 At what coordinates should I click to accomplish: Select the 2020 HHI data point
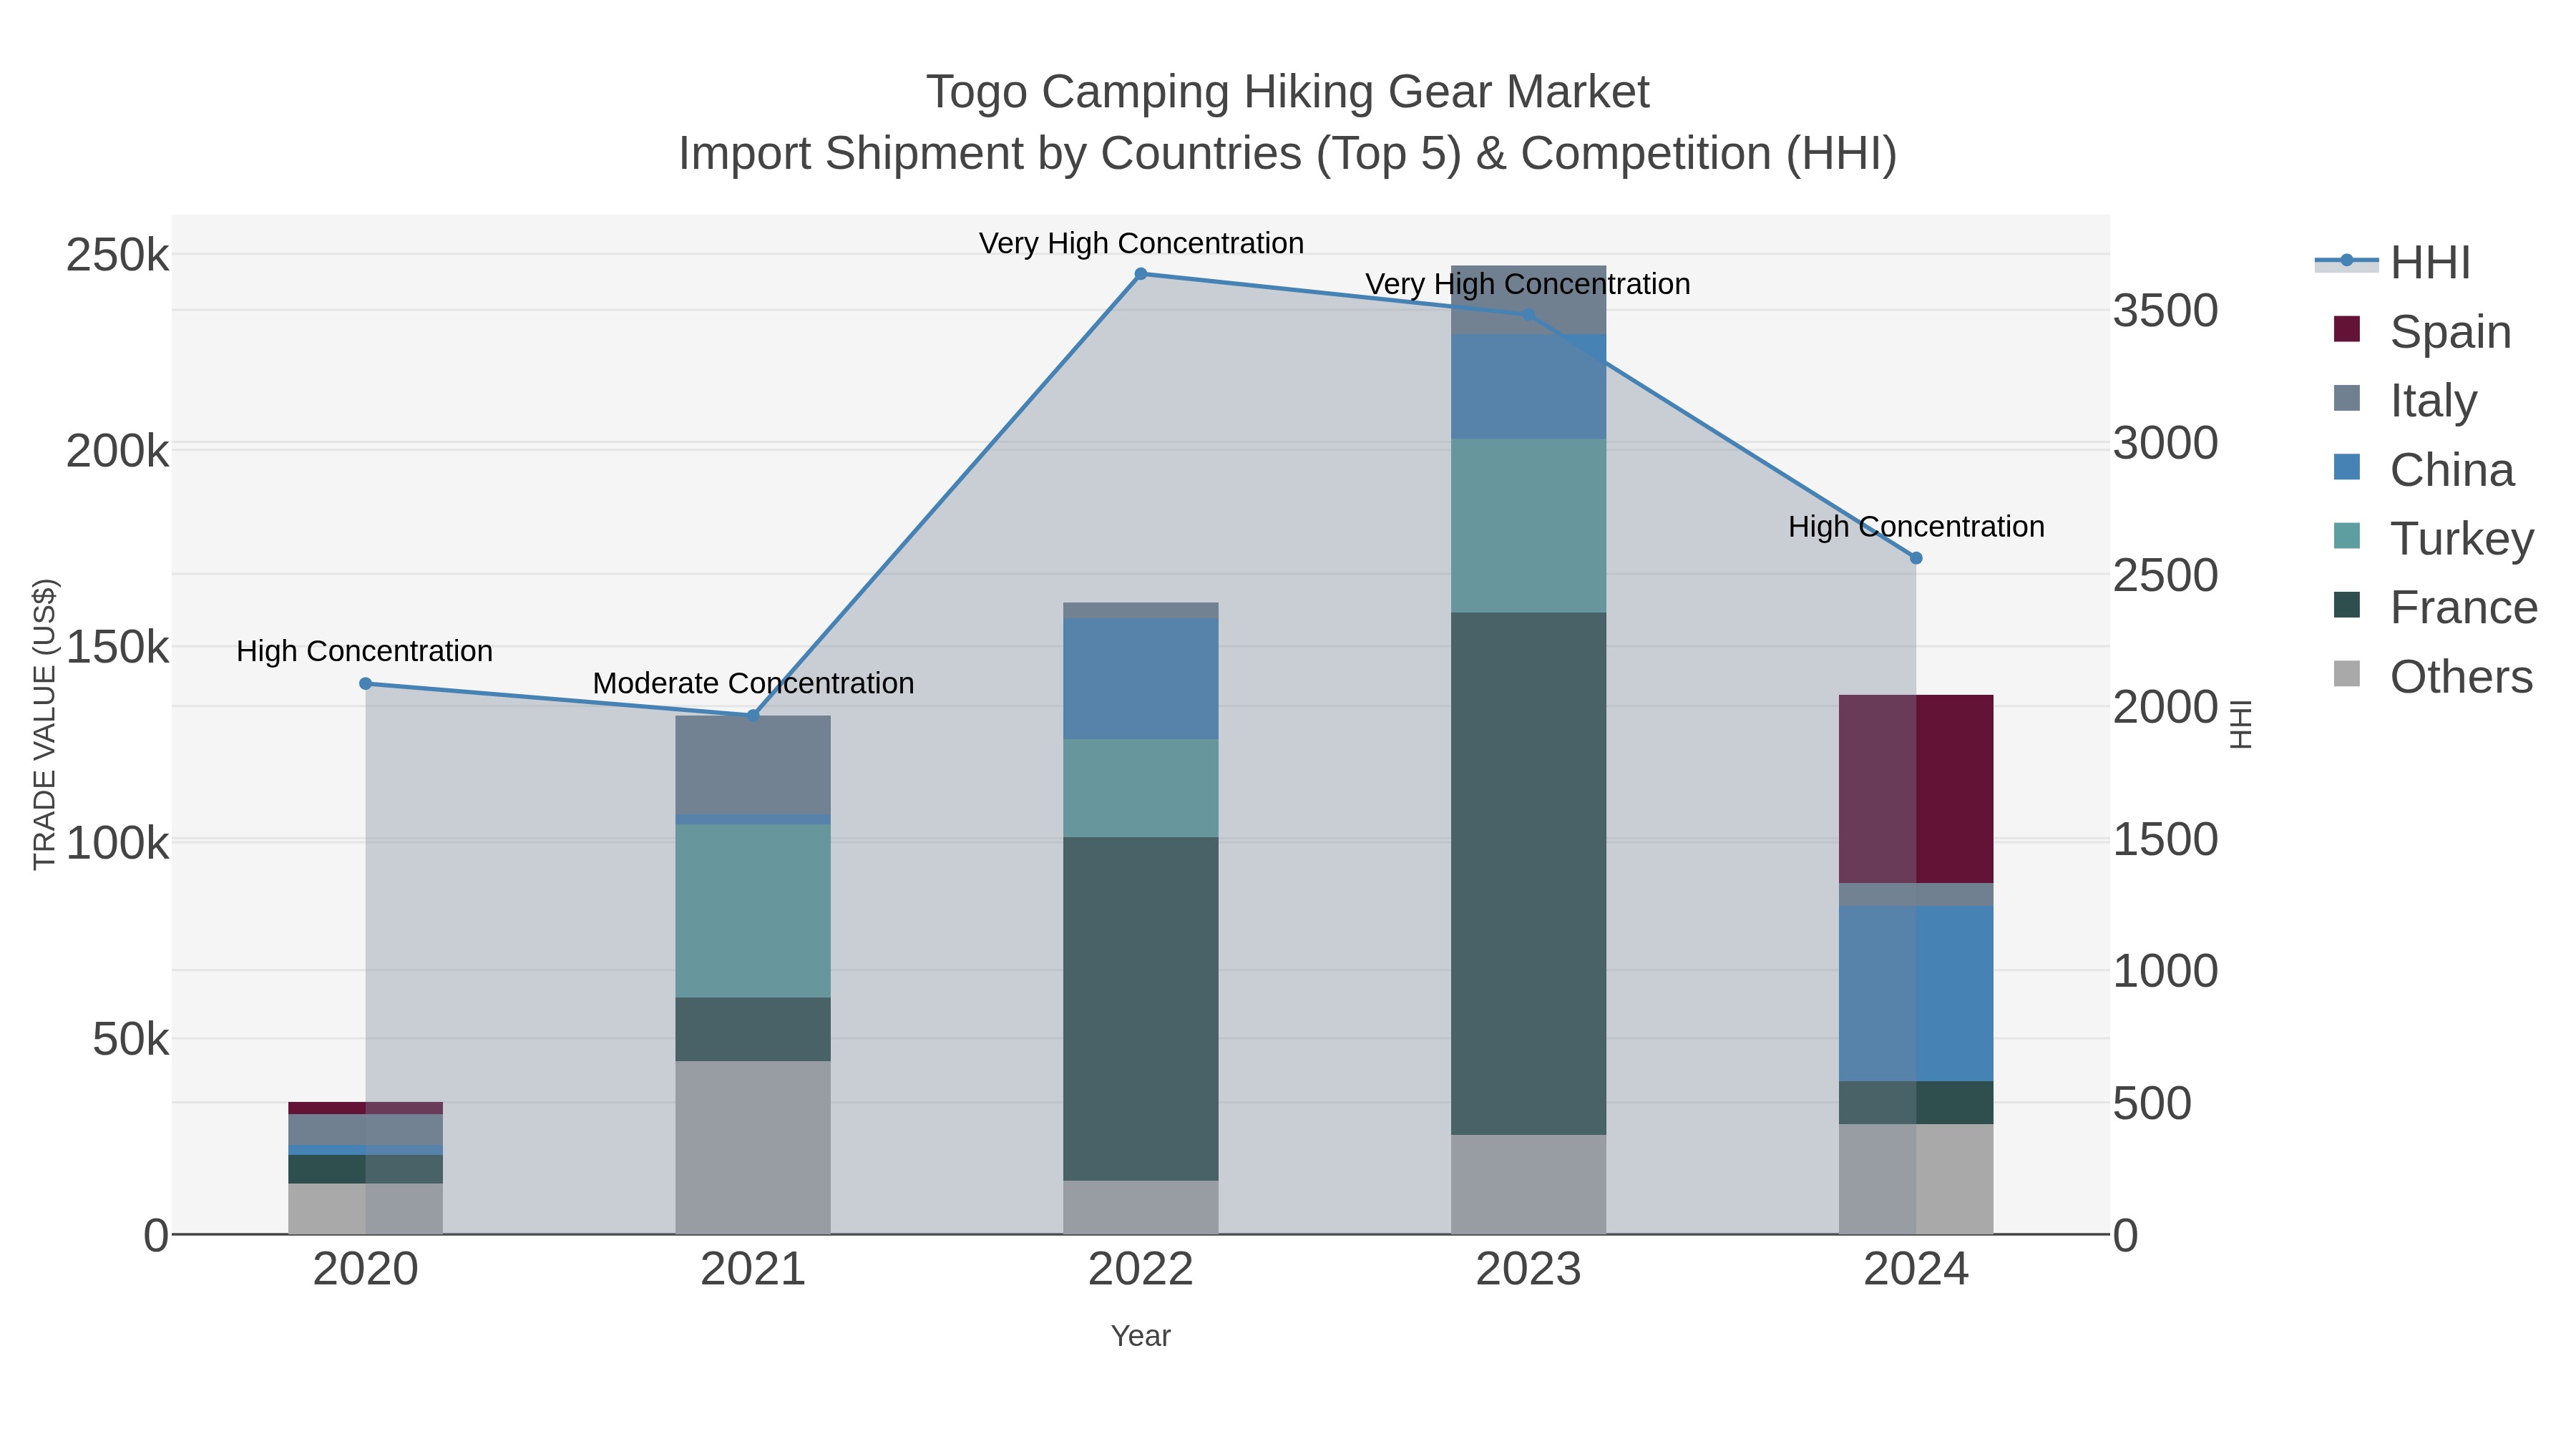[365, 684]
